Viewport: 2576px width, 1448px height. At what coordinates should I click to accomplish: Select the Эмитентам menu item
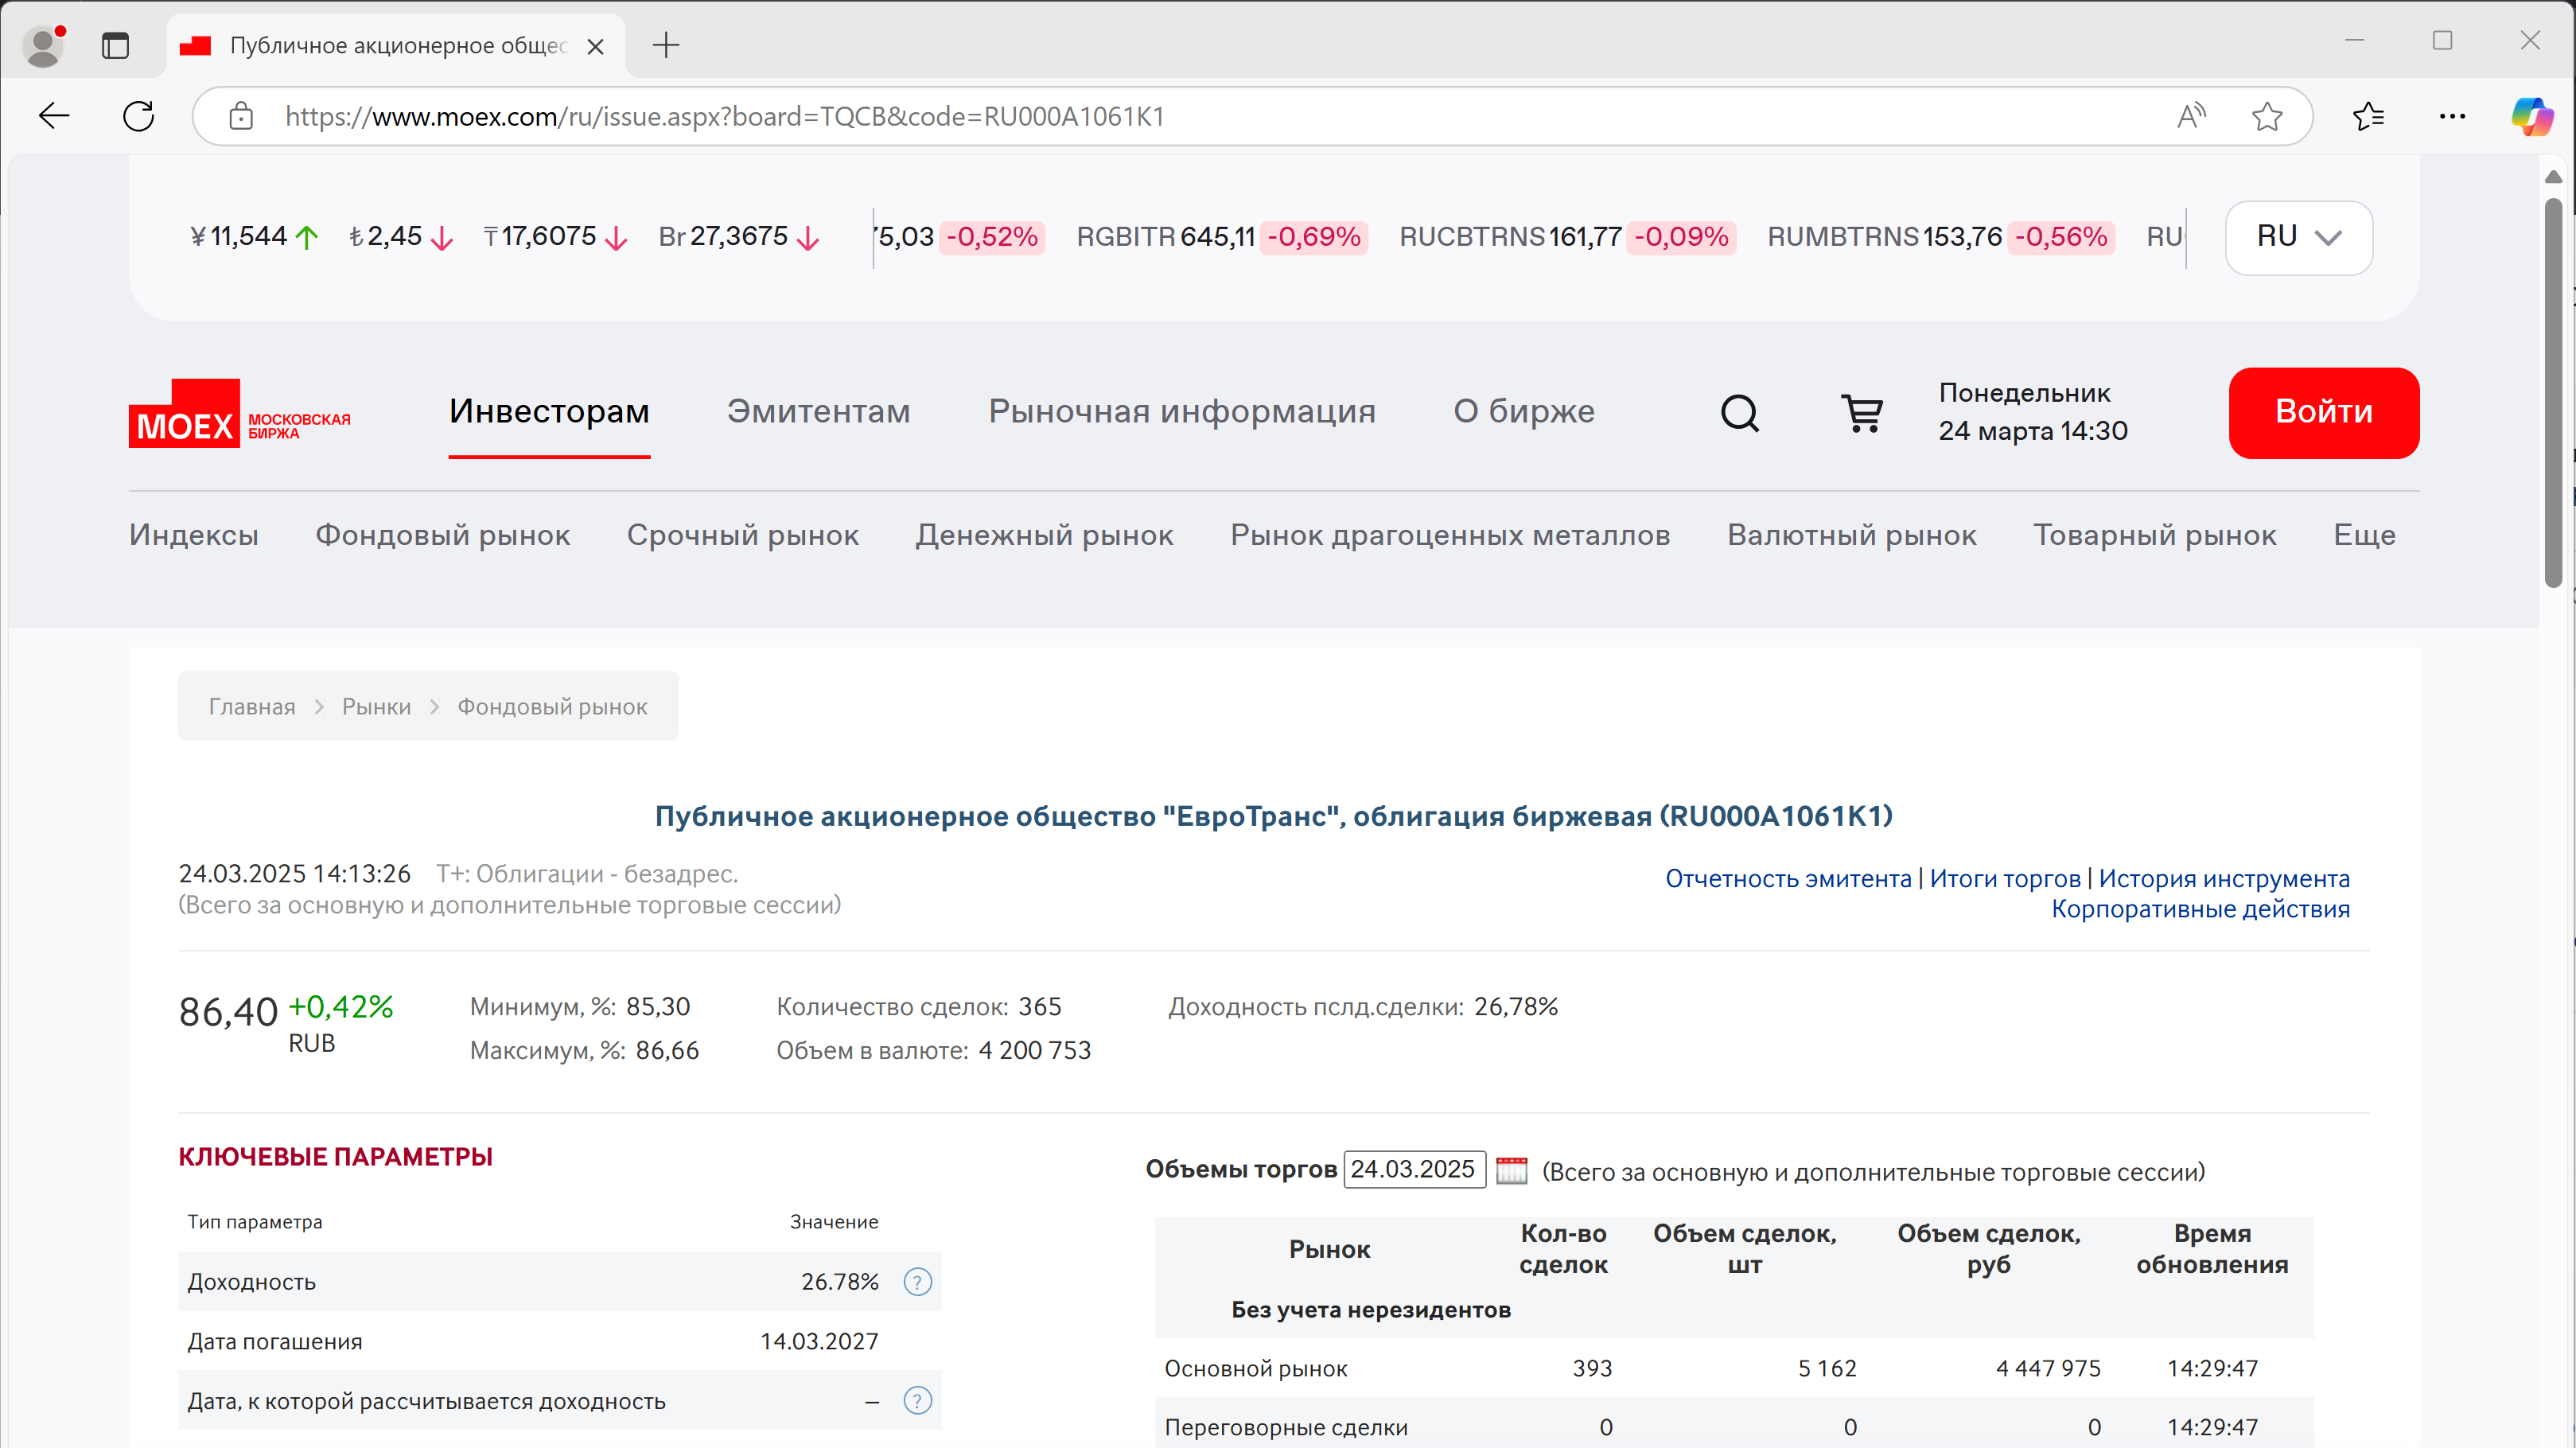(x=818, y=411)
